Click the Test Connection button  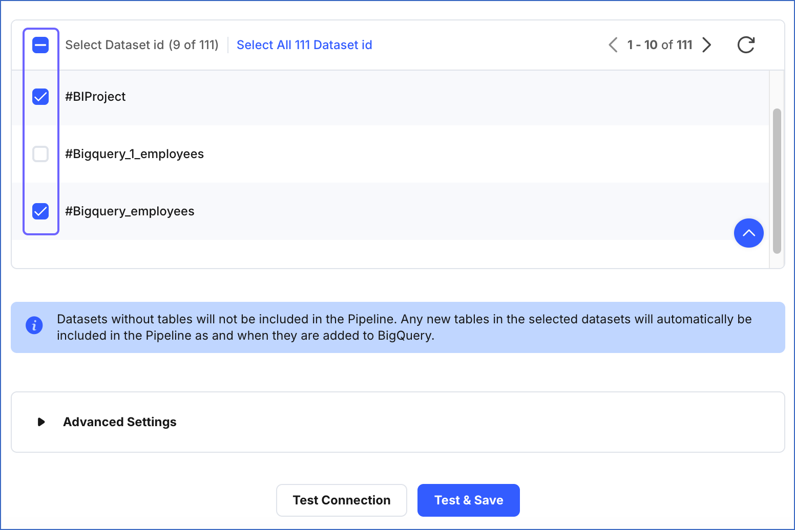[x=341, y=500]
